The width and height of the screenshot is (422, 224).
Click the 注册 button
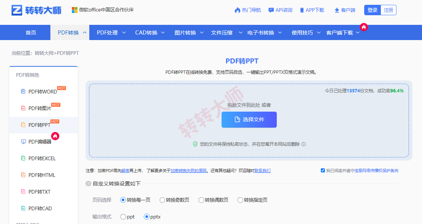click(x=388, y=10)
